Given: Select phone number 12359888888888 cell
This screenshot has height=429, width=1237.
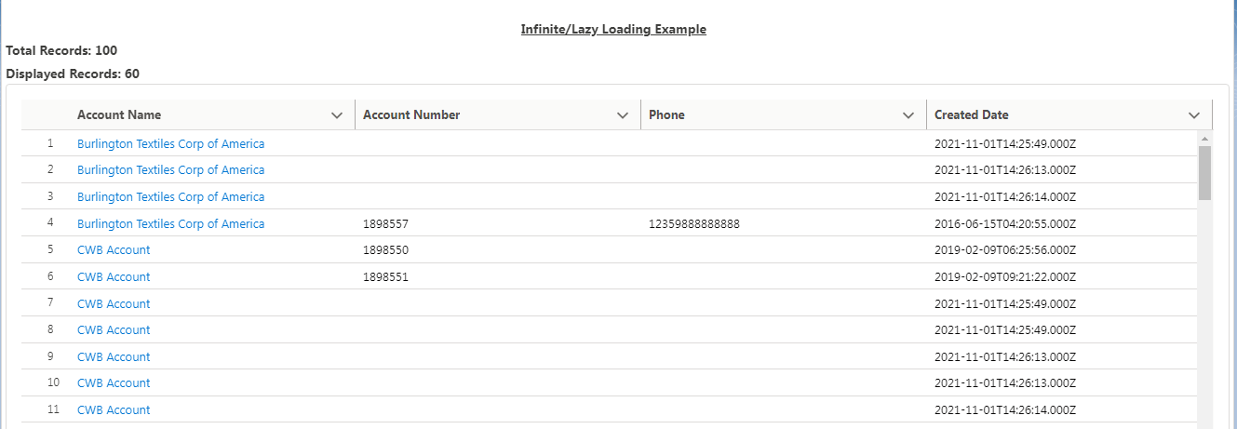Looking at the screenshot, I should [694, 224].
